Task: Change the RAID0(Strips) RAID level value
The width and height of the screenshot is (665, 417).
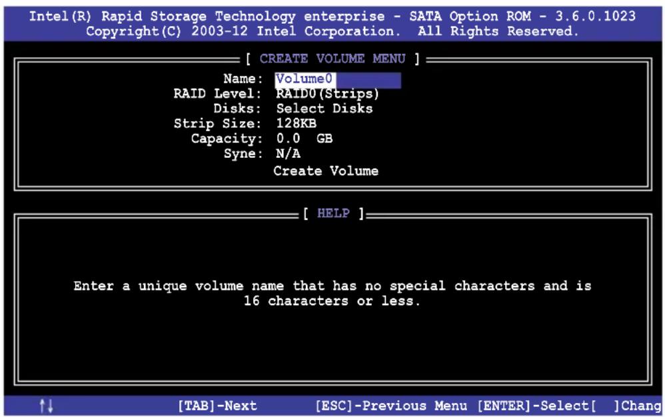Action: 327,94
